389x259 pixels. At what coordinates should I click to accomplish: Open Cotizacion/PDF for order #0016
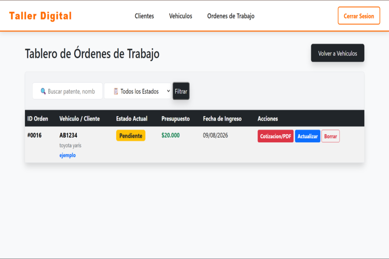pyautogui.click(x=275, y=136)
